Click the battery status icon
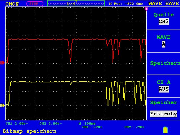 click(x=165, y=130)
